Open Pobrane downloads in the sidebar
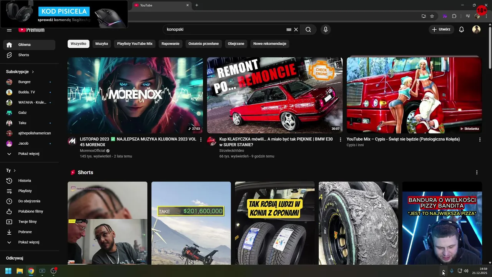492x277 pixels. (x=29, y=232)
